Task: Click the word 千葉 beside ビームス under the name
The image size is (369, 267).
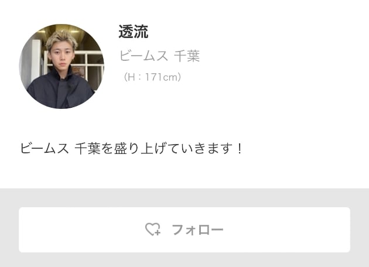Action: [x=187, y=56]
